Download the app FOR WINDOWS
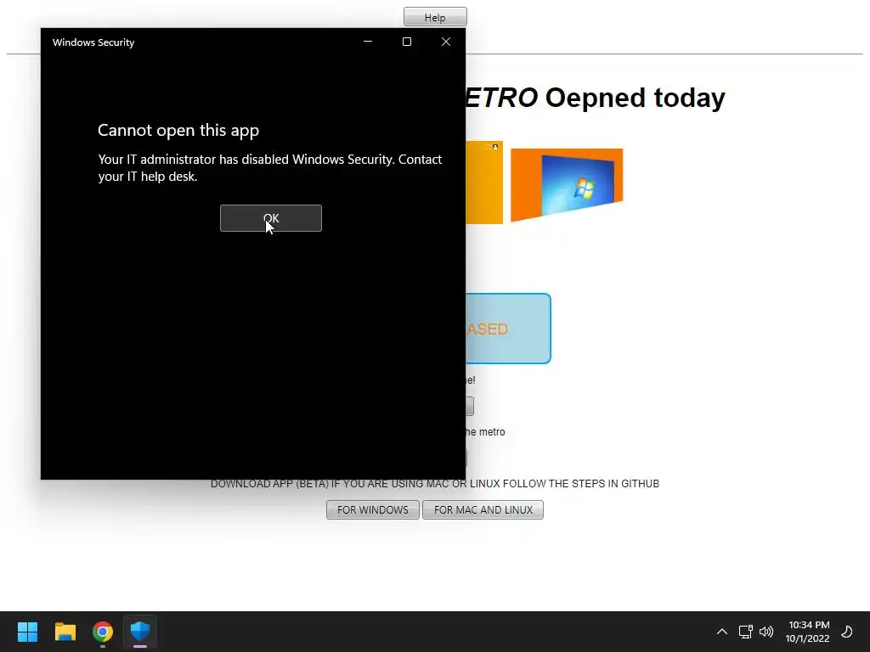 (373, 509)
